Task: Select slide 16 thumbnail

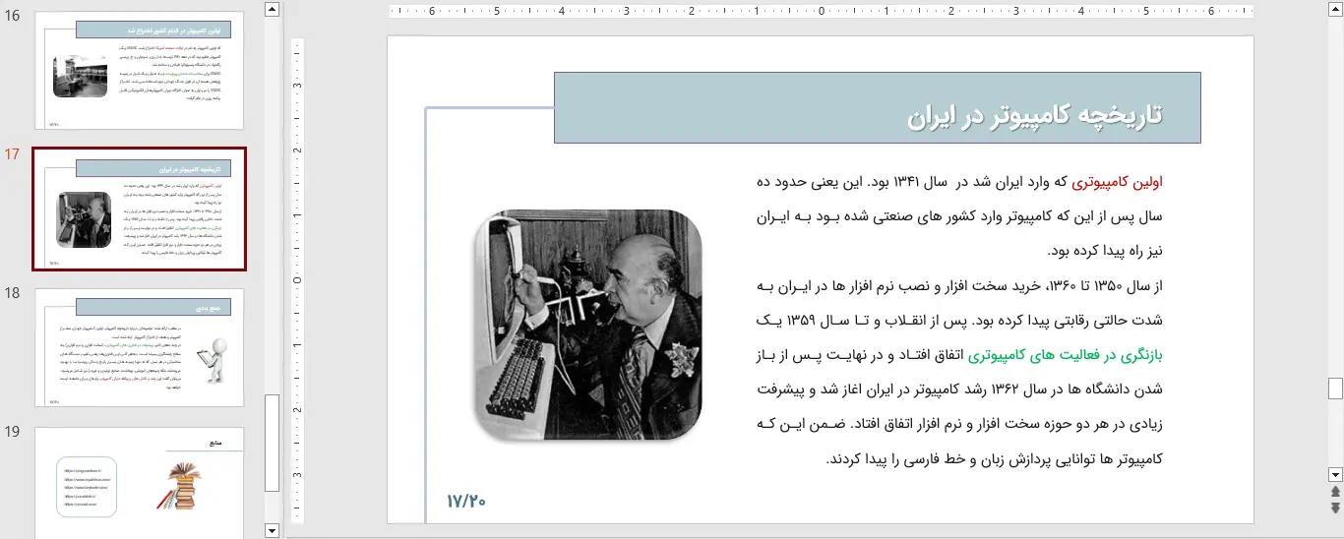Action: (140, 72)
